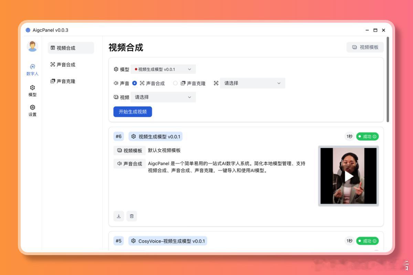This screenshot has width=413, height=275.
Task: Click the 1秒 duration label of task #5
Action: [349, 241]
